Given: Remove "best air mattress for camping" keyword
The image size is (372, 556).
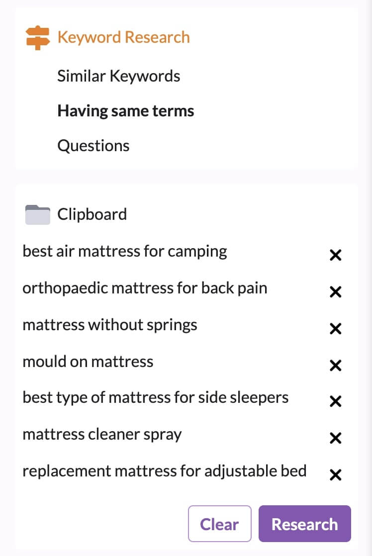Looking at the screenshot, I should (335, 255).
